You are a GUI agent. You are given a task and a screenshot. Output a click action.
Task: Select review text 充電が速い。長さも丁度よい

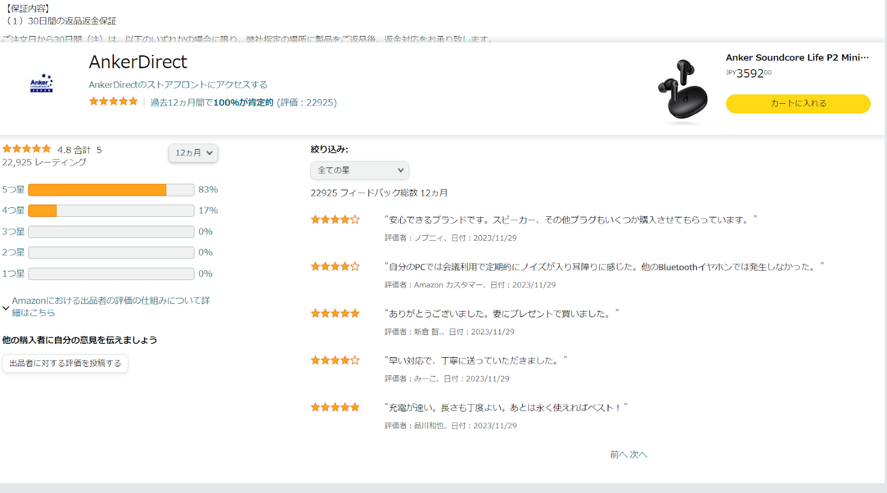click(506, 408)
